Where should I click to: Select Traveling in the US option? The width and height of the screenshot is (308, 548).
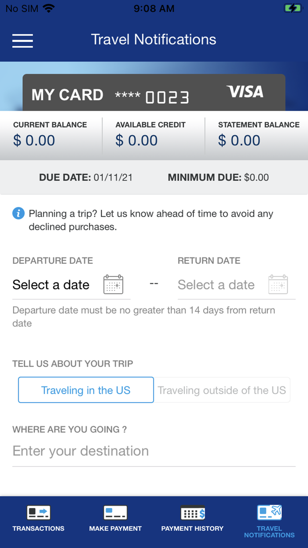(x=85, y=390)
